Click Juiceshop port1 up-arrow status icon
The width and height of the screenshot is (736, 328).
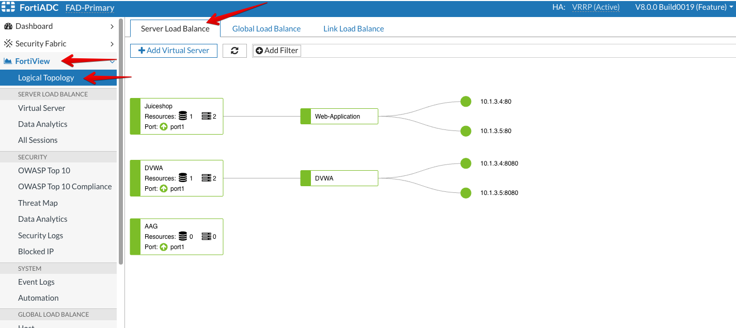[164, 127]
